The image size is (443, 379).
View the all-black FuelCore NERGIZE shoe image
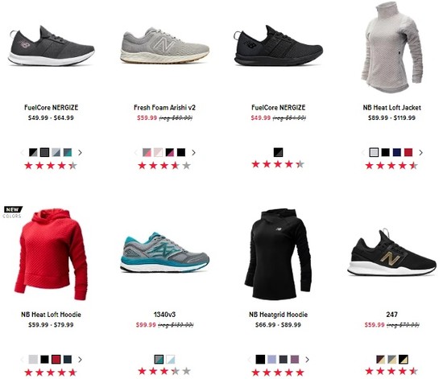(x=279, y=46)
